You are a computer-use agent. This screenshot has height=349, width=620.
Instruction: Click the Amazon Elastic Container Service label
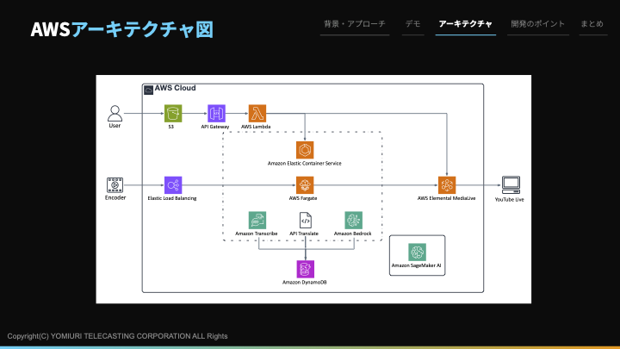[305, 163]
